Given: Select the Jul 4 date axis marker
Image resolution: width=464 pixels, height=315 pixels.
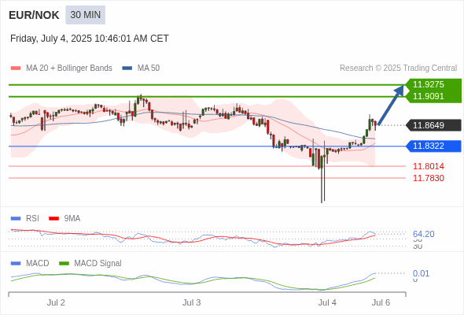Looking at the screenshot, I should pos(327,302).
